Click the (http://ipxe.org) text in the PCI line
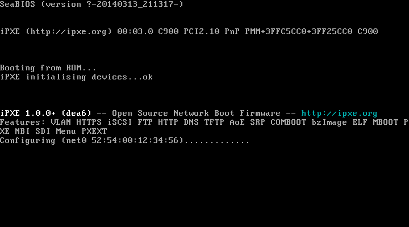 pyautogui.click(x=69, y=32)
